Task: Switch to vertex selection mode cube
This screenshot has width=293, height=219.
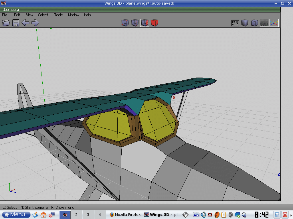Action: point(125,23)
